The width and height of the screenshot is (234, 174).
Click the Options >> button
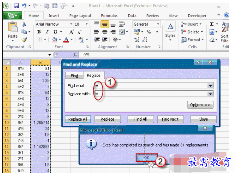200,105
